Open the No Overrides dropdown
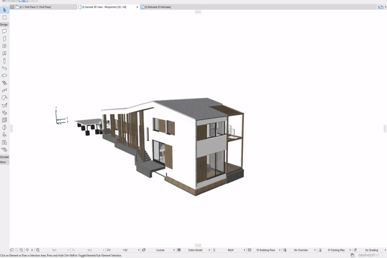 point(302,250)
